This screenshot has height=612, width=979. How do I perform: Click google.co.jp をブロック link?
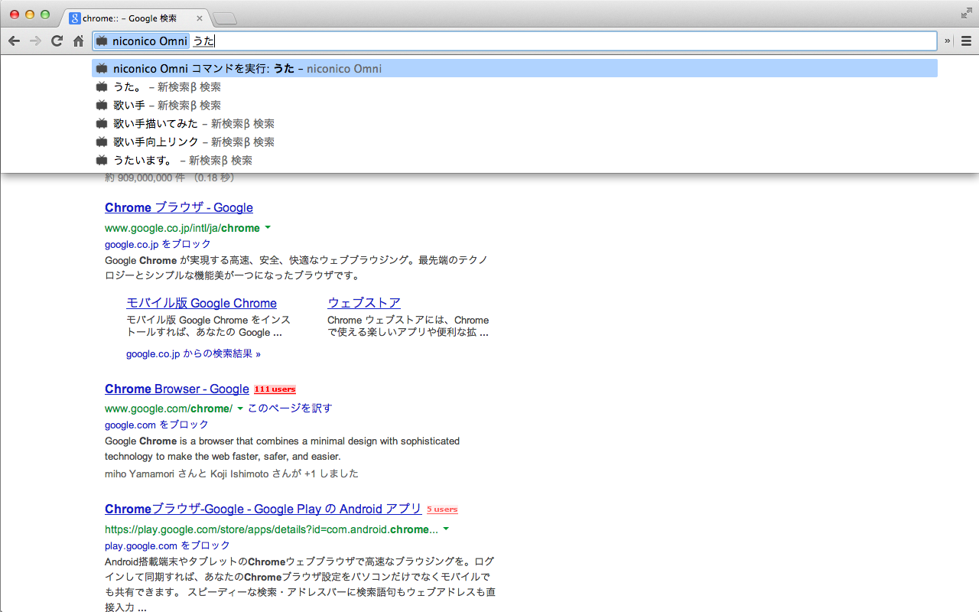[158, 244]
